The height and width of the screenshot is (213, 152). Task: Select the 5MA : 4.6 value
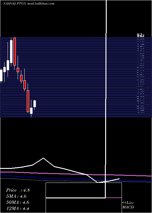click(x=16, y=196)
